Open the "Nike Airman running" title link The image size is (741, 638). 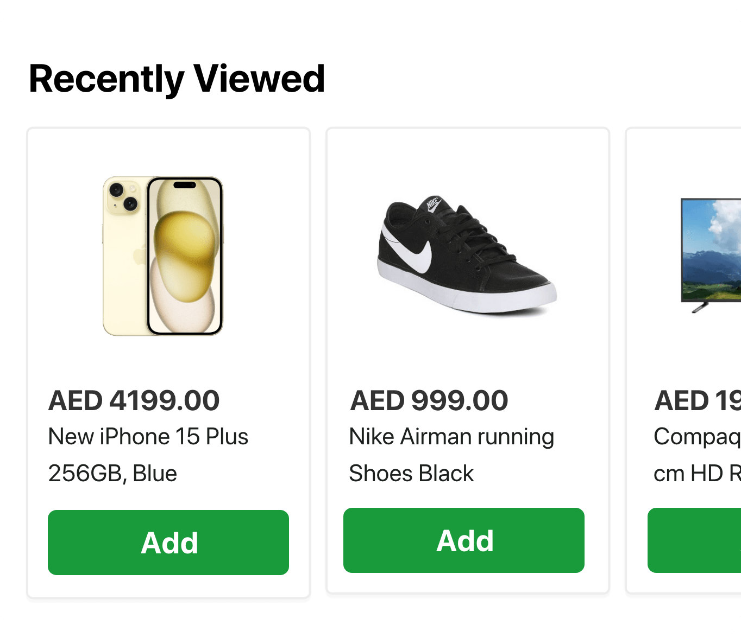point(451,437)
